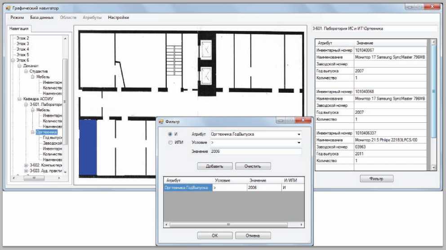Click the Фильтр button below the attribute table
This screenshot has height=250, width=446.
pyautogui.click(x=376, y=179)
